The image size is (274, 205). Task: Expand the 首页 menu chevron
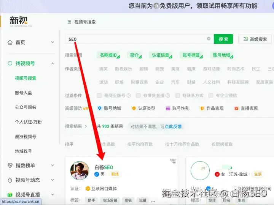coord(53,42)
